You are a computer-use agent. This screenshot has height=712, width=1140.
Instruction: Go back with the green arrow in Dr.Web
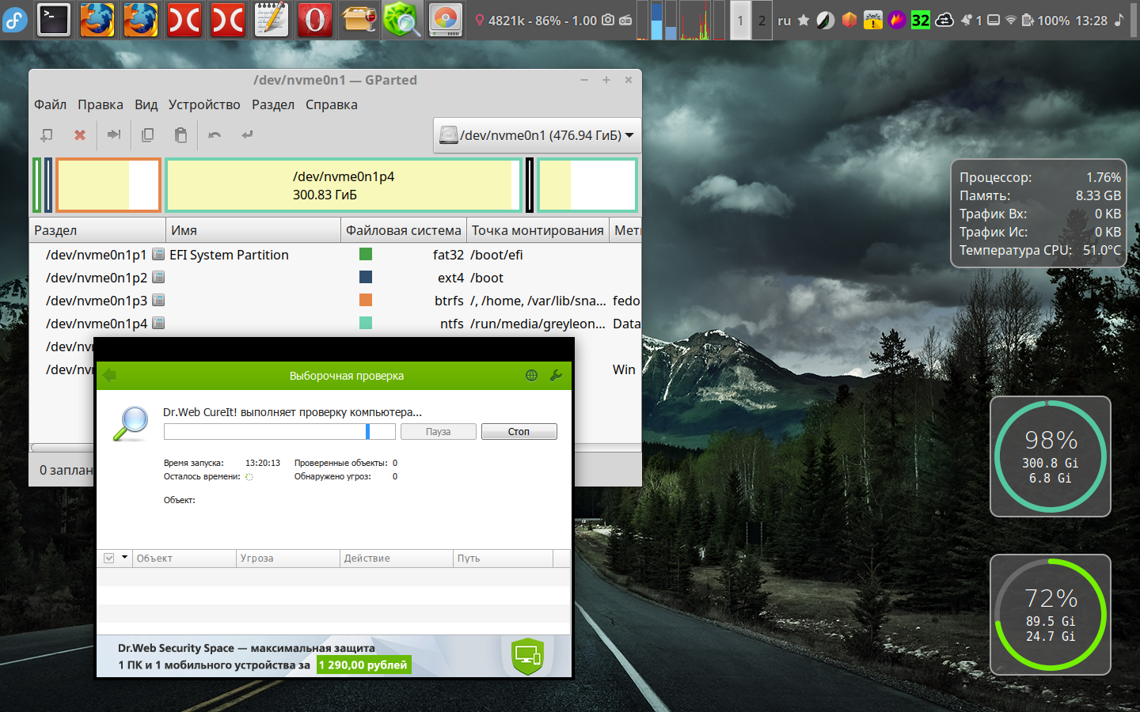(110, 376)
